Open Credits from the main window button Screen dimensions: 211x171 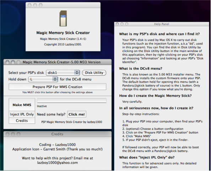tap(22, 121)
